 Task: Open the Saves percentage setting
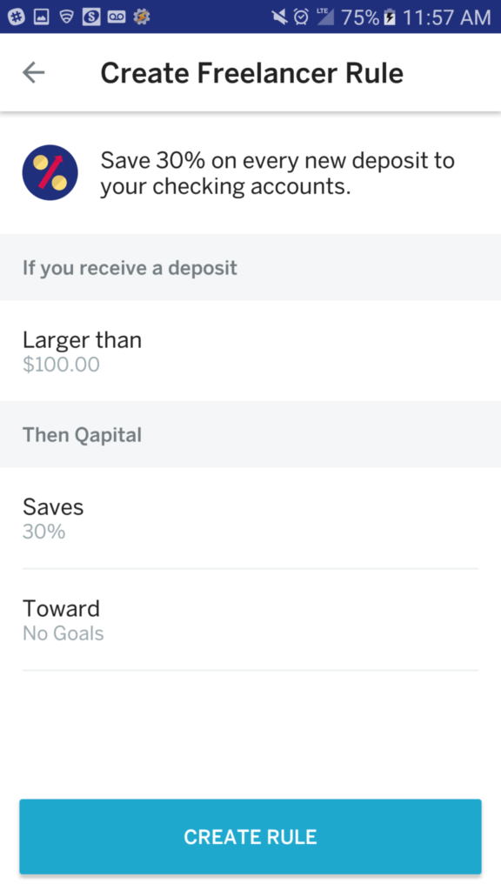coord(250,519)
